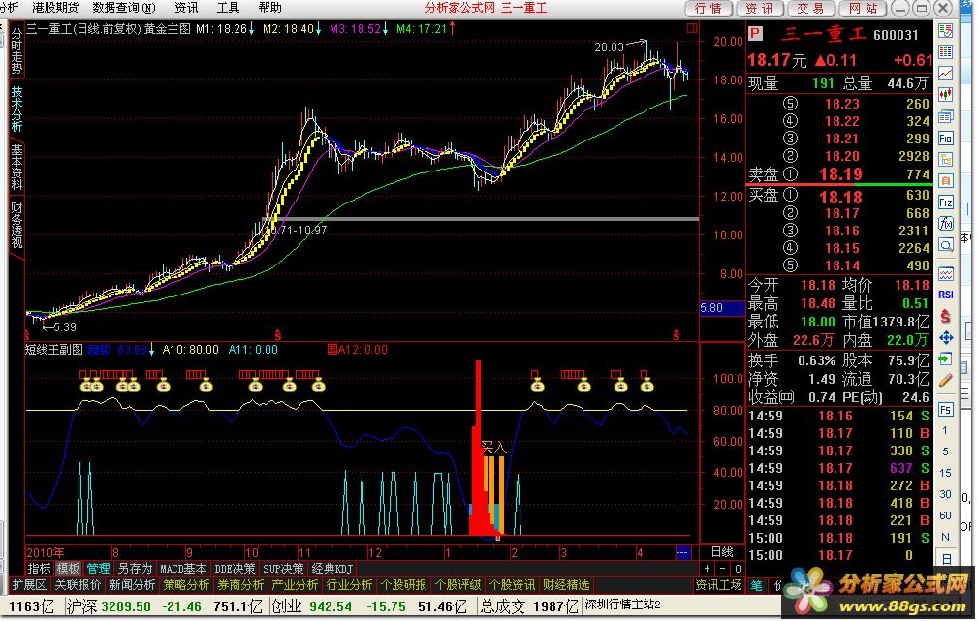Viewport: 977px width, 621px height.
Task: Click the F10 company info icon
Action: (946, 139)
